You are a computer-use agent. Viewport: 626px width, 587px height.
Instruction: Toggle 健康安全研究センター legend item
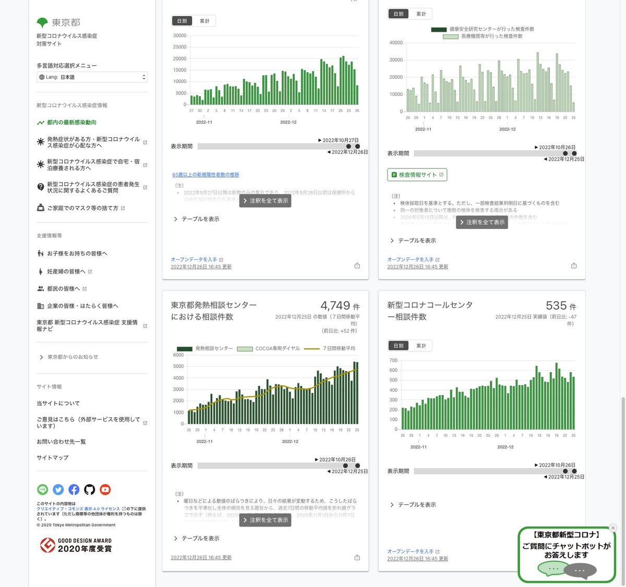483,29
